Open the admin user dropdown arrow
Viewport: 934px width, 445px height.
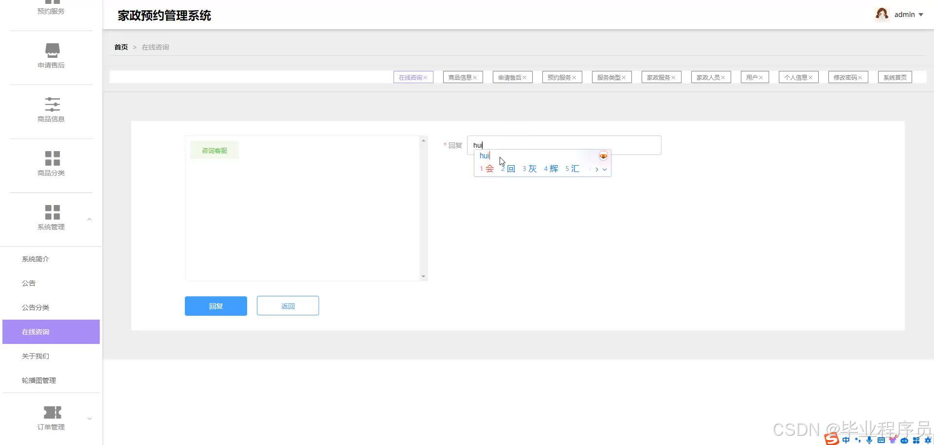coord(921,15)
